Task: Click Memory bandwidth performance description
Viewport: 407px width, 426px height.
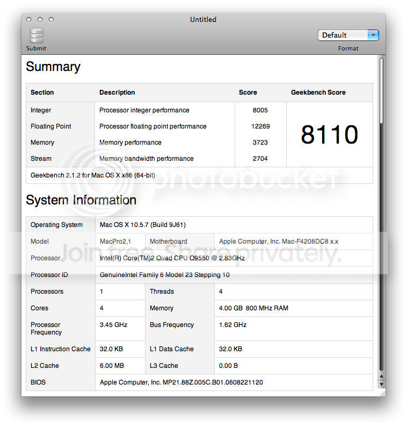Action: 146,158
